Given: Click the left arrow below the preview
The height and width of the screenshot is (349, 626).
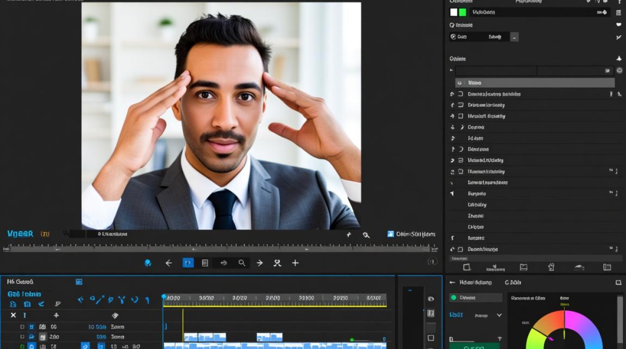Looking at the screenshot, I should [169, 263].
